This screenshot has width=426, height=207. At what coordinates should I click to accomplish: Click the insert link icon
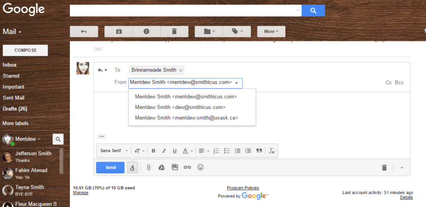[x=187, y=168]
